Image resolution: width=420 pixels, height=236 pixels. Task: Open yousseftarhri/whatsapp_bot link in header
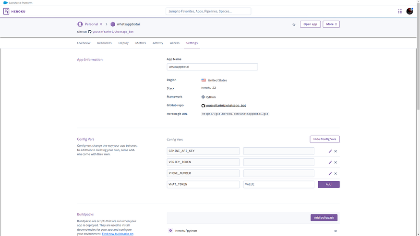113,32
